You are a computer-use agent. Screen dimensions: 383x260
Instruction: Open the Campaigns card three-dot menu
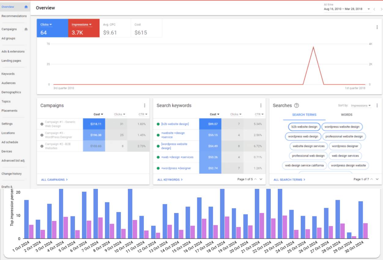click(145, 106)
